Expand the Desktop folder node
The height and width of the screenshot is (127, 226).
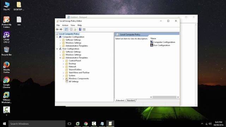coord(64,64)
